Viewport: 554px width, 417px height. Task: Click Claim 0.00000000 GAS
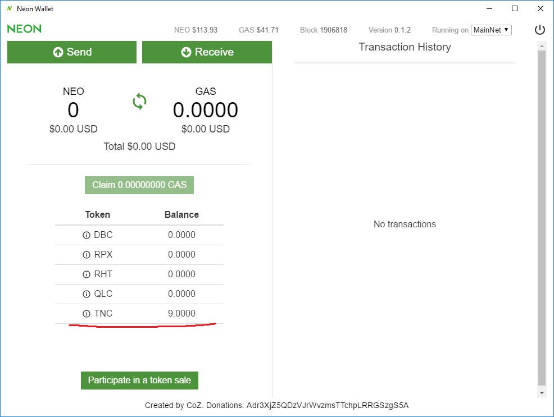pos(139,185)
